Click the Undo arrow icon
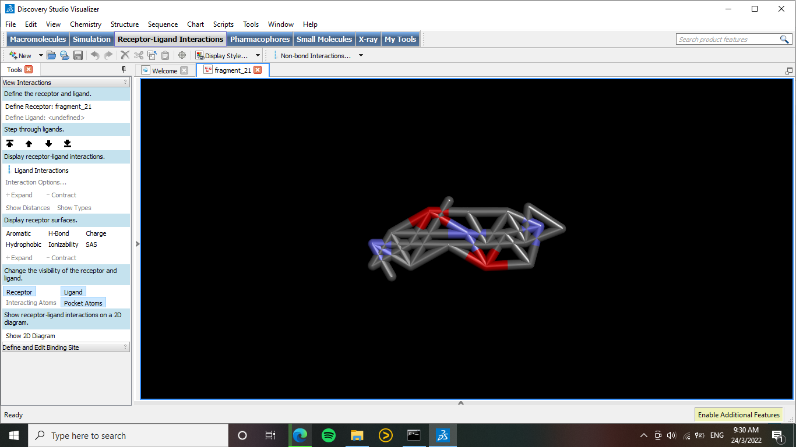796x447 pixels. tap(94, 55)
